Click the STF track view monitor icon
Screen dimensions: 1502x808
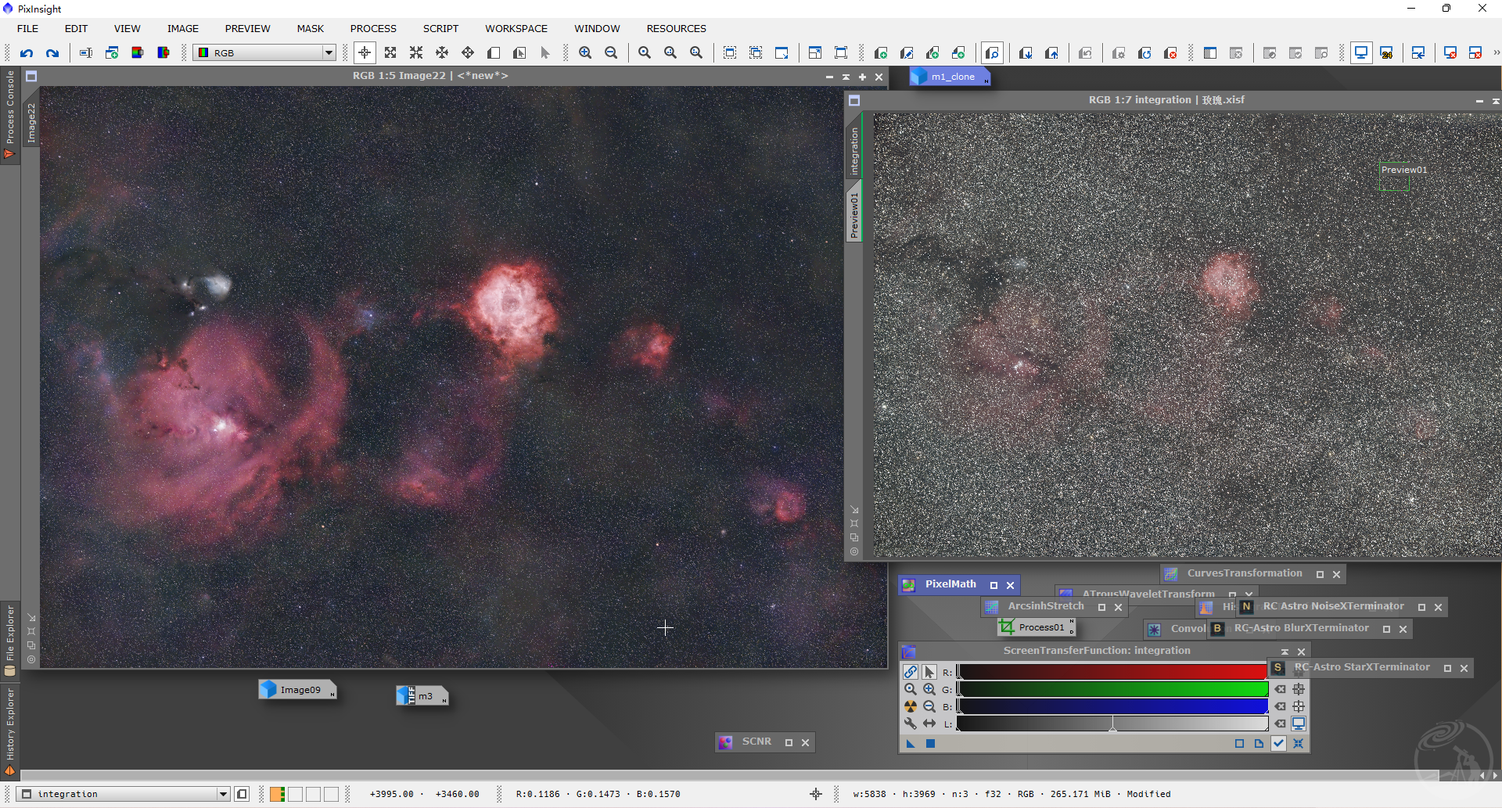1299,724
